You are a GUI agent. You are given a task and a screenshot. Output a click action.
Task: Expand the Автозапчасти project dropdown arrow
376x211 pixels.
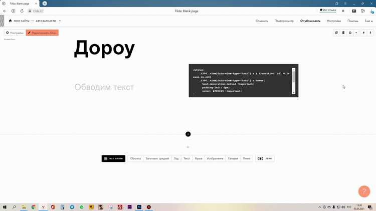tap(60, 21)
